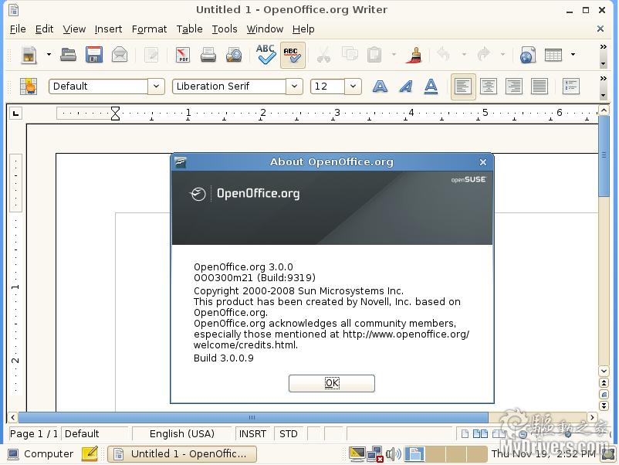Click STD selection mode in status bar
The image size is (619, 465).
point(289,434)
